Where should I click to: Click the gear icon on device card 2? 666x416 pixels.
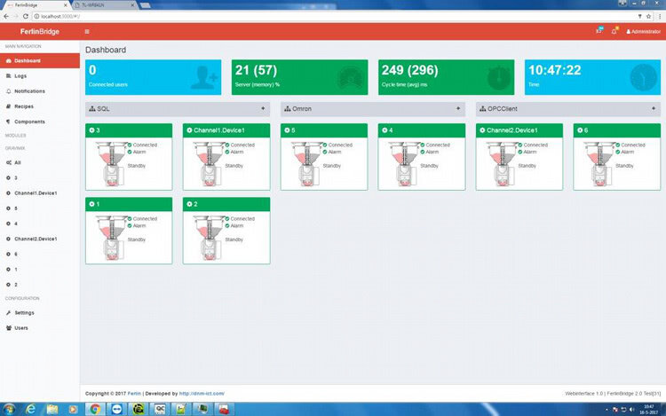(x=189, y=204)
